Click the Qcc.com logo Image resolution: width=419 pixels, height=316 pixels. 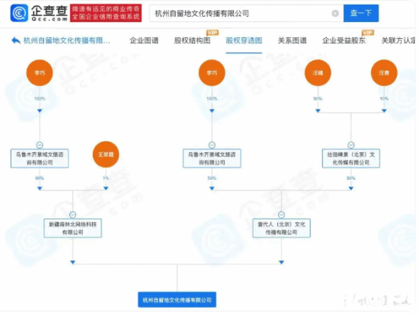click(x=39, y=13)
